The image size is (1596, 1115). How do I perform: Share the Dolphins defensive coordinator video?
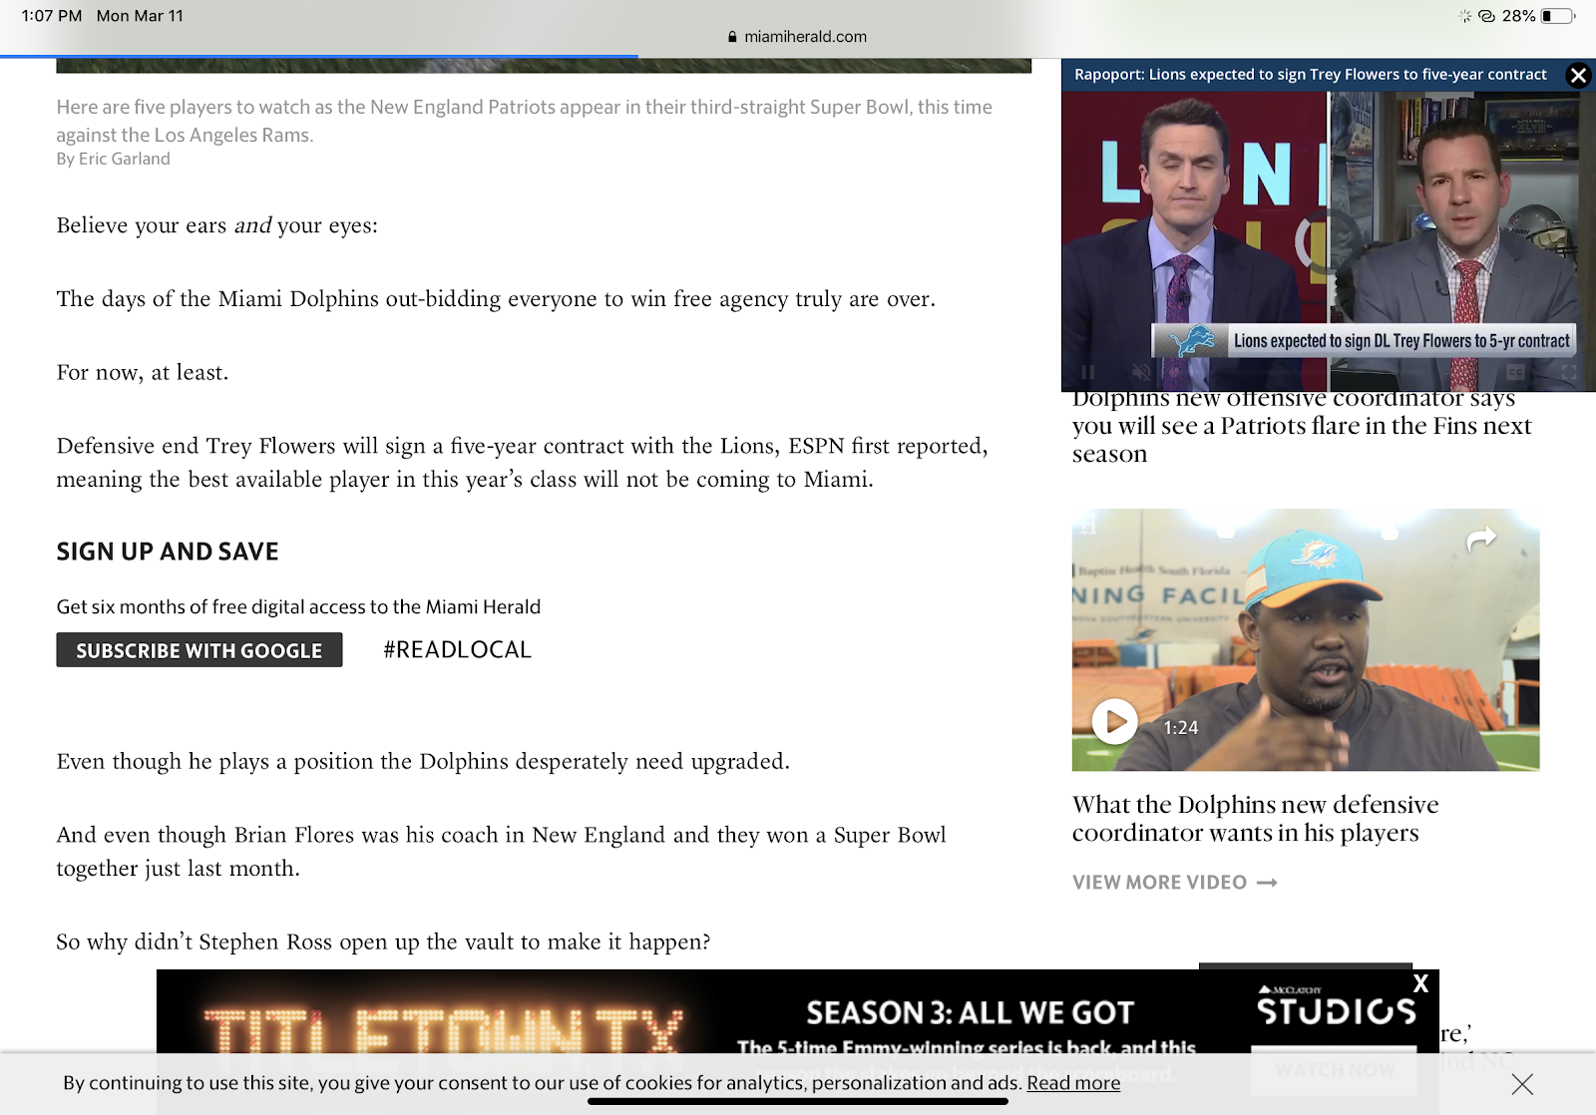(x=1481, y=539)
